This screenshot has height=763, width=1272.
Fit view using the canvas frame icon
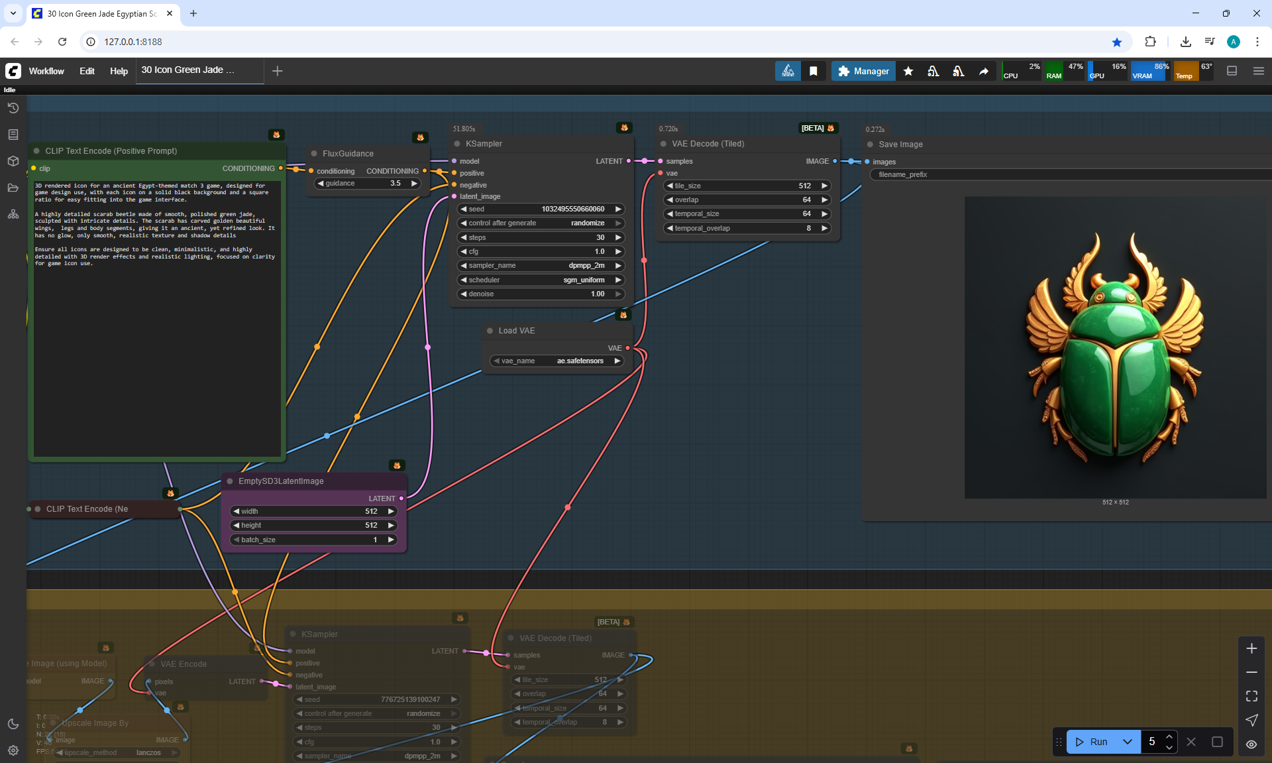click(x=1251, y=696)
